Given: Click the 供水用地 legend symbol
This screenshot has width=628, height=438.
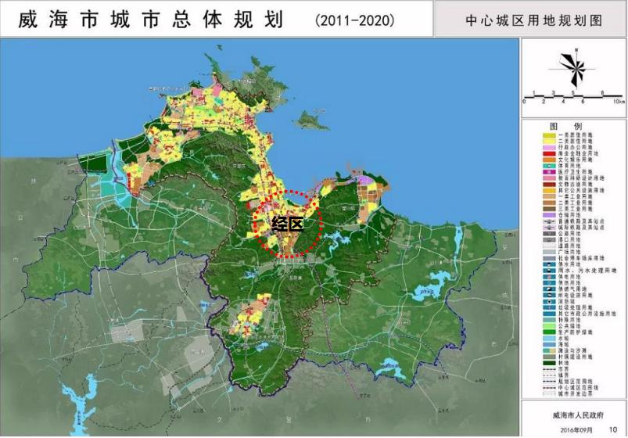Looking at the screenshot, I should (x=548, y=264).
